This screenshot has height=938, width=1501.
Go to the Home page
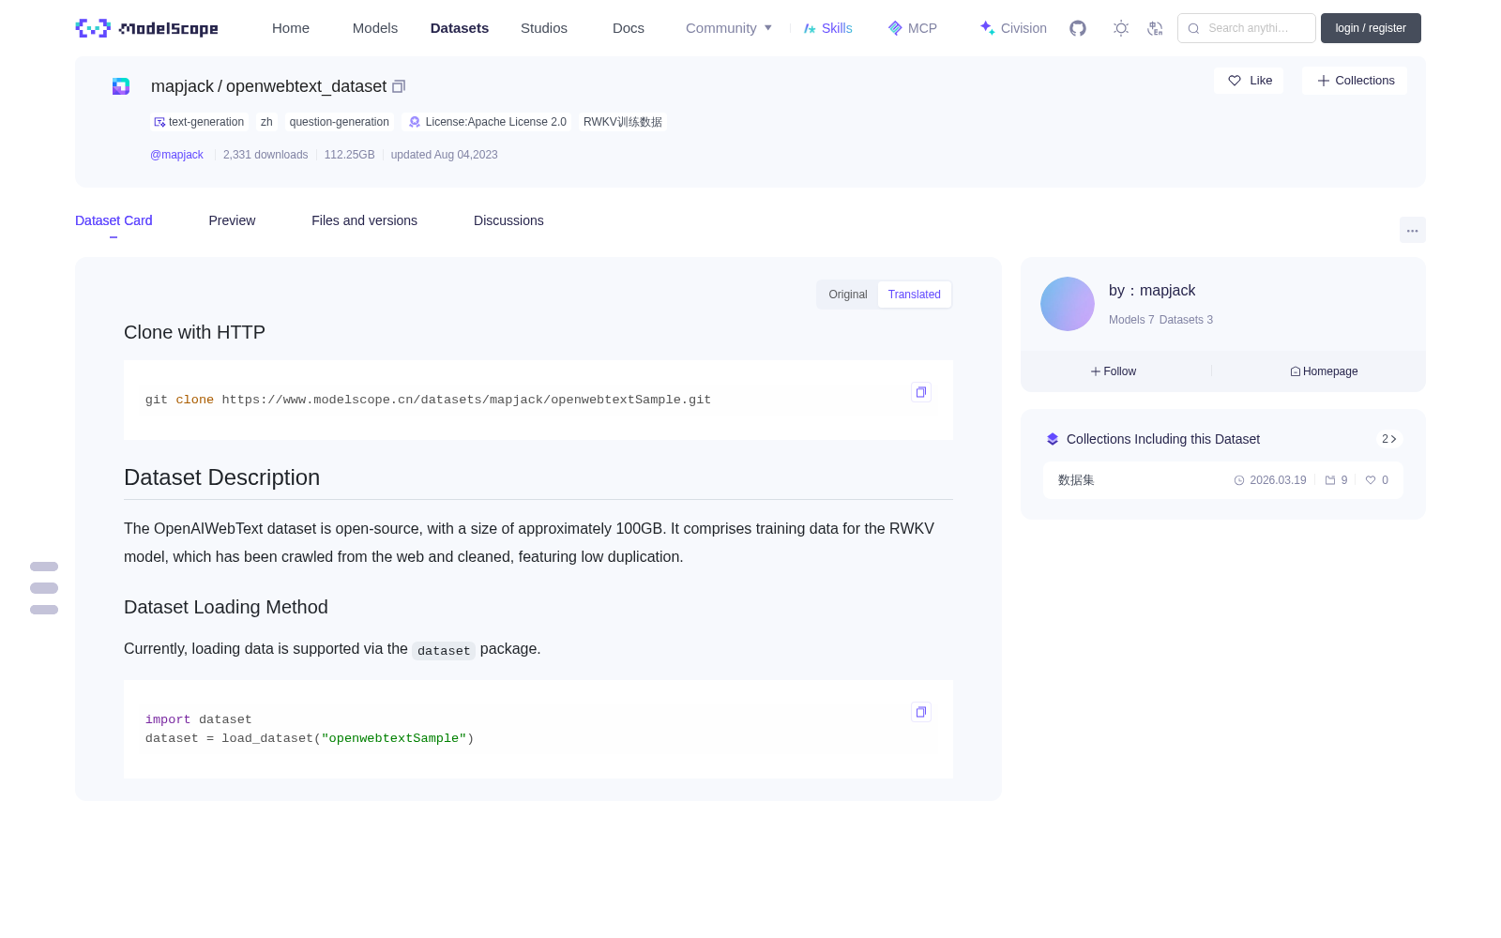[x=291, y=28]
